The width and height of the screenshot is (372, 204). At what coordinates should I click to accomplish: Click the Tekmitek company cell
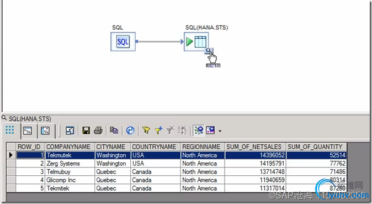click(x=70, y=189)
